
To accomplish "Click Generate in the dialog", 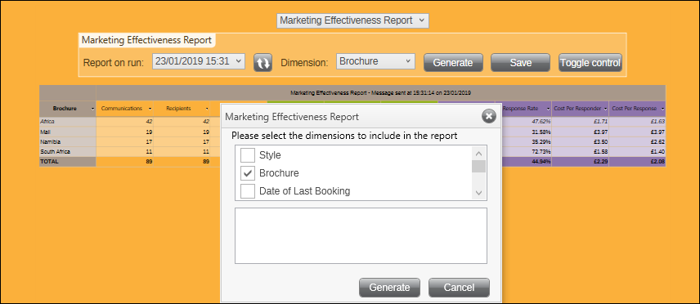I will [x=390, y=288].
